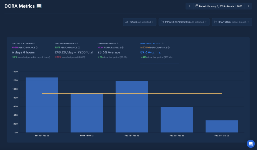
Task: Click the 140.0 y-axis label
Action: 15,71
